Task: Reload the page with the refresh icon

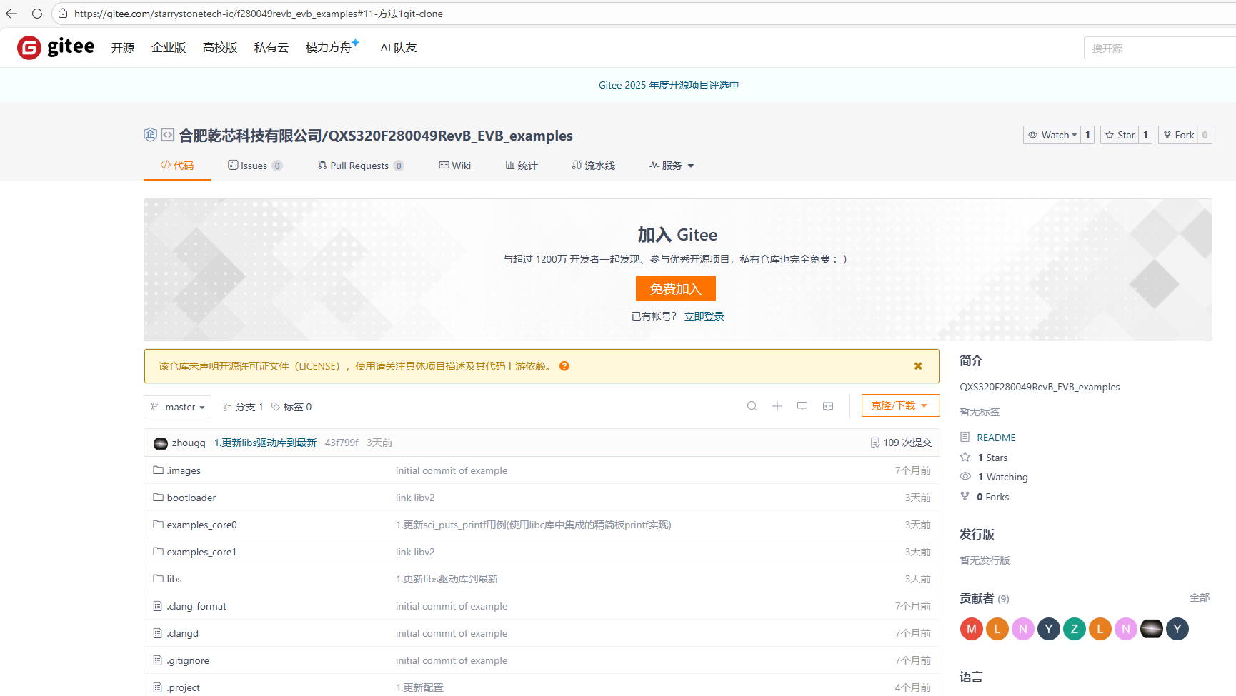Action: [37, 14]
